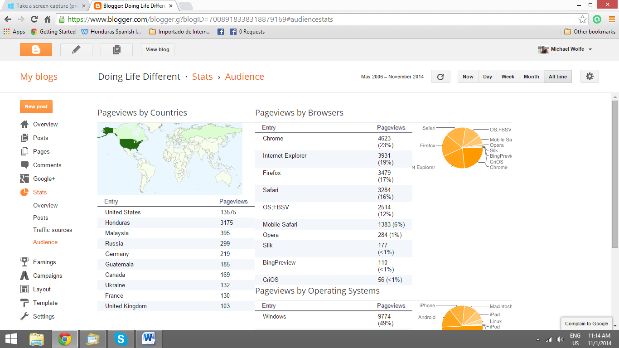Screen dimensions: 619x348
Task: Click the Layout sidebar icon
Action: (x=24, y=289)
